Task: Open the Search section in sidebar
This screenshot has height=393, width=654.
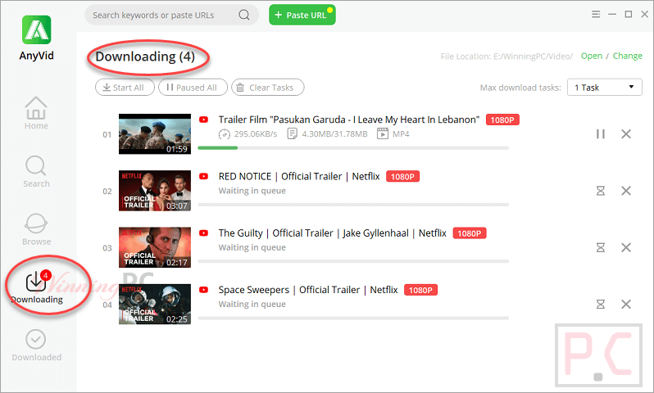Action: (36, 171)
